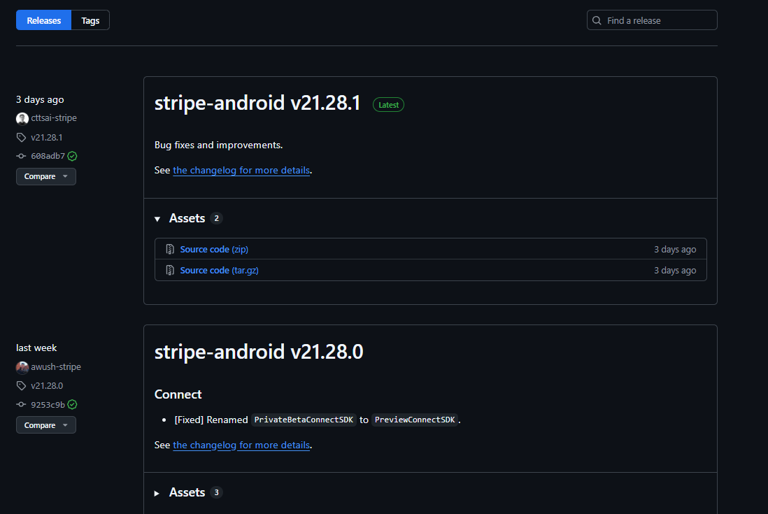The width and height of the screenshot is (768, 514).
Task: Click the zip file icon beside Source code (zip)
Action: pos(170,249)
